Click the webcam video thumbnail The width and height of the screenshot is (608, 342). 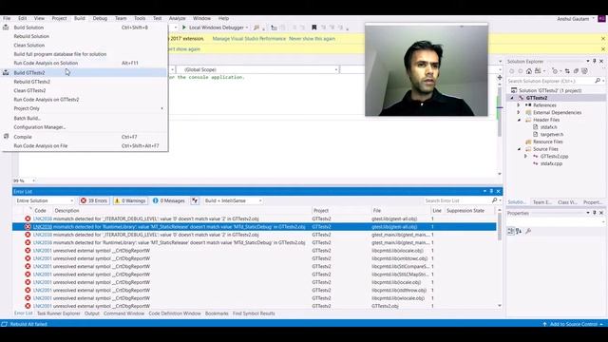coord(427,69)
